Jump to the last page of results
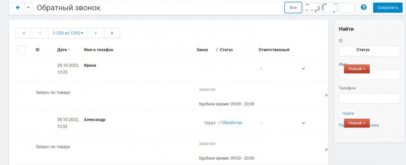Screen dimensions: 406x165 (112, 33)
